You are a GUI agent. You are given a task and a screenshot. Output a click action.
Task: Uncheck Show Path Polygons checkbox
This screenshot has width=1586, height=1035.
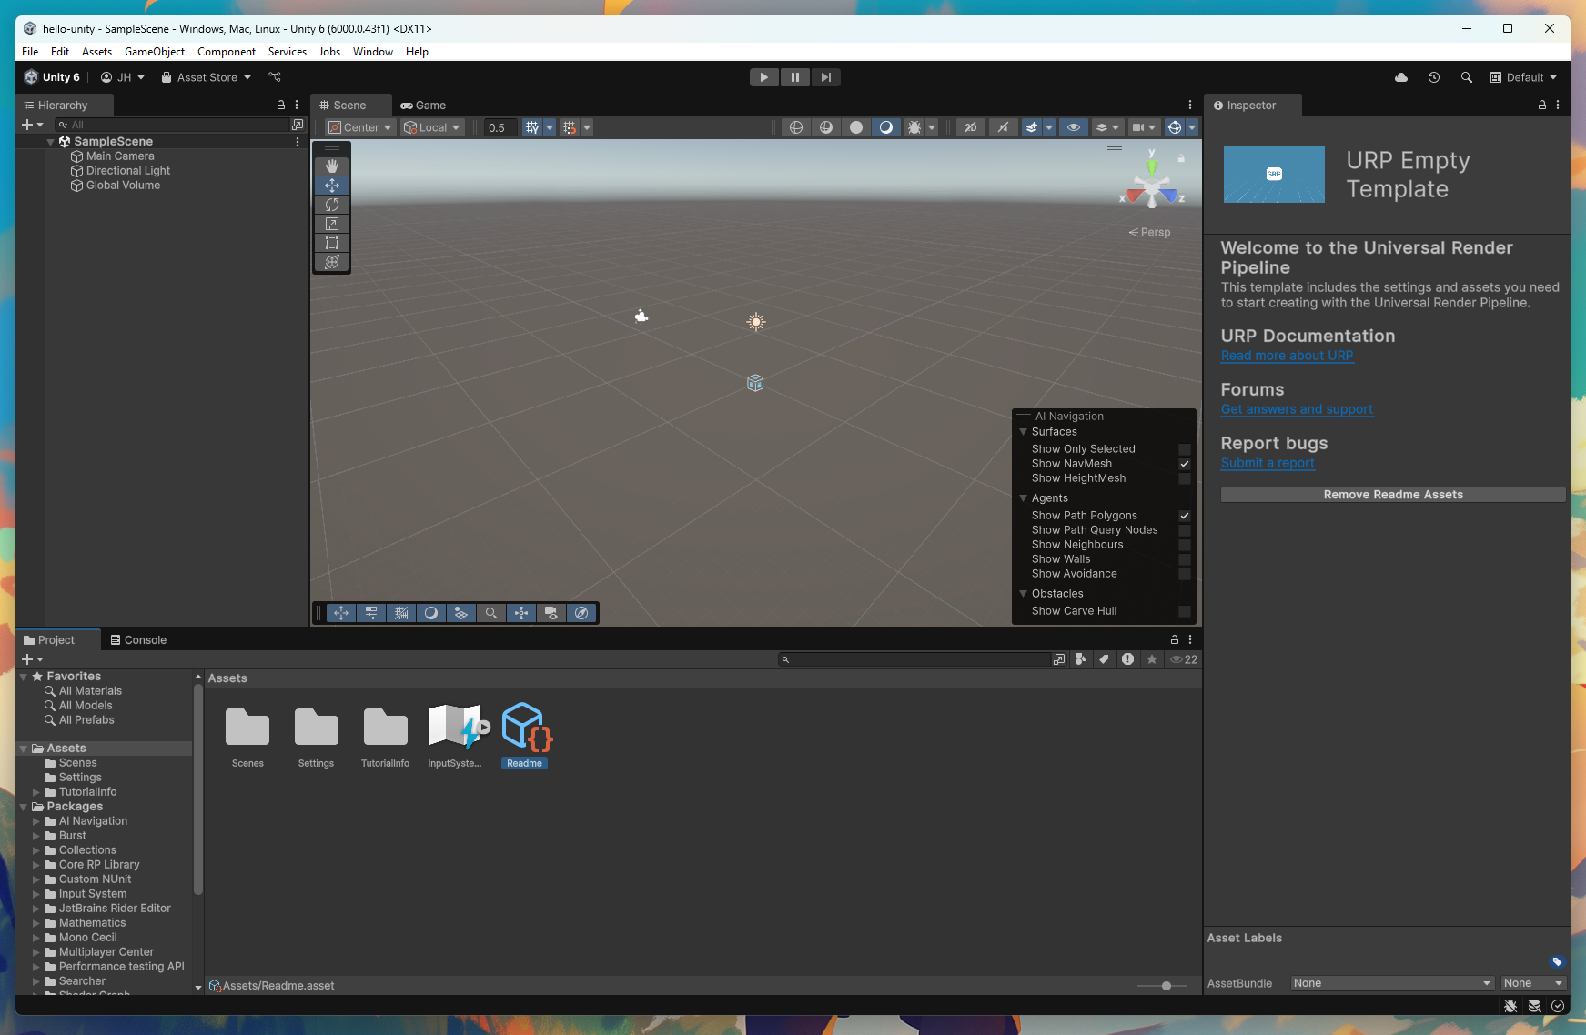coord(1185,516)
